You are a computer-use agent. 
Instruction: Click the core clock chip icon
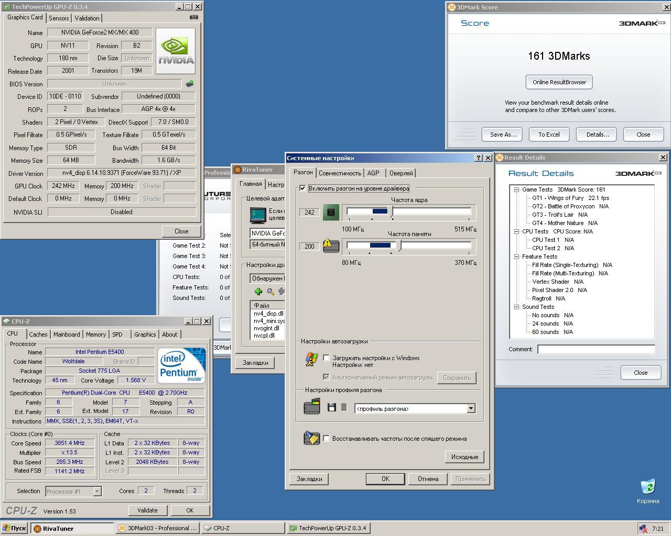click(x=331, y=212)
